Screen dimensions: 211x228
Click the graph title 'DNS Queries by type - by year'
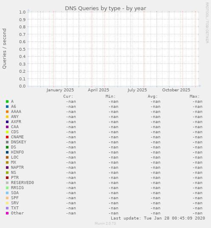pos(105,8)
